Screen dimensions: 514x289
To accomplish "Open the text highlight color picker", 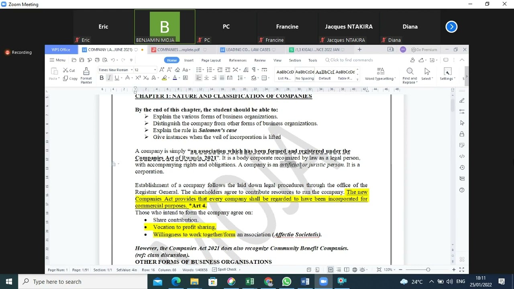I will pos(169,78).
